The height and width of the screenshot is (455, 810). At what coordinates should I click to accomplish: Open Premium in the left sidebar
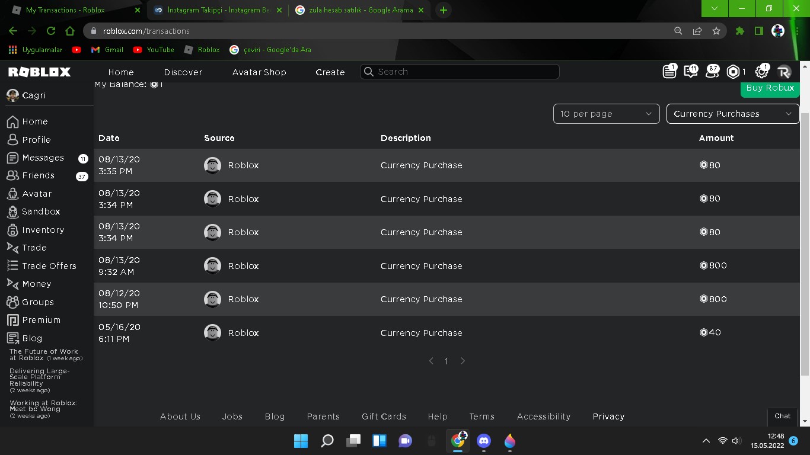tap(33, 320)
